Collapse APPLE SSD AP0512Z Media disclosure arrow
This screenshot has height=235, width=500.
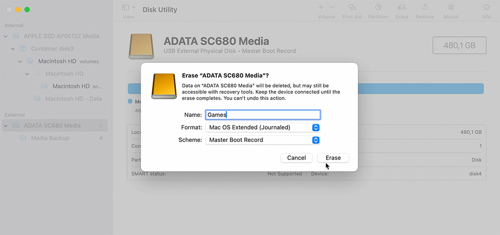click(x=6, y=36)
